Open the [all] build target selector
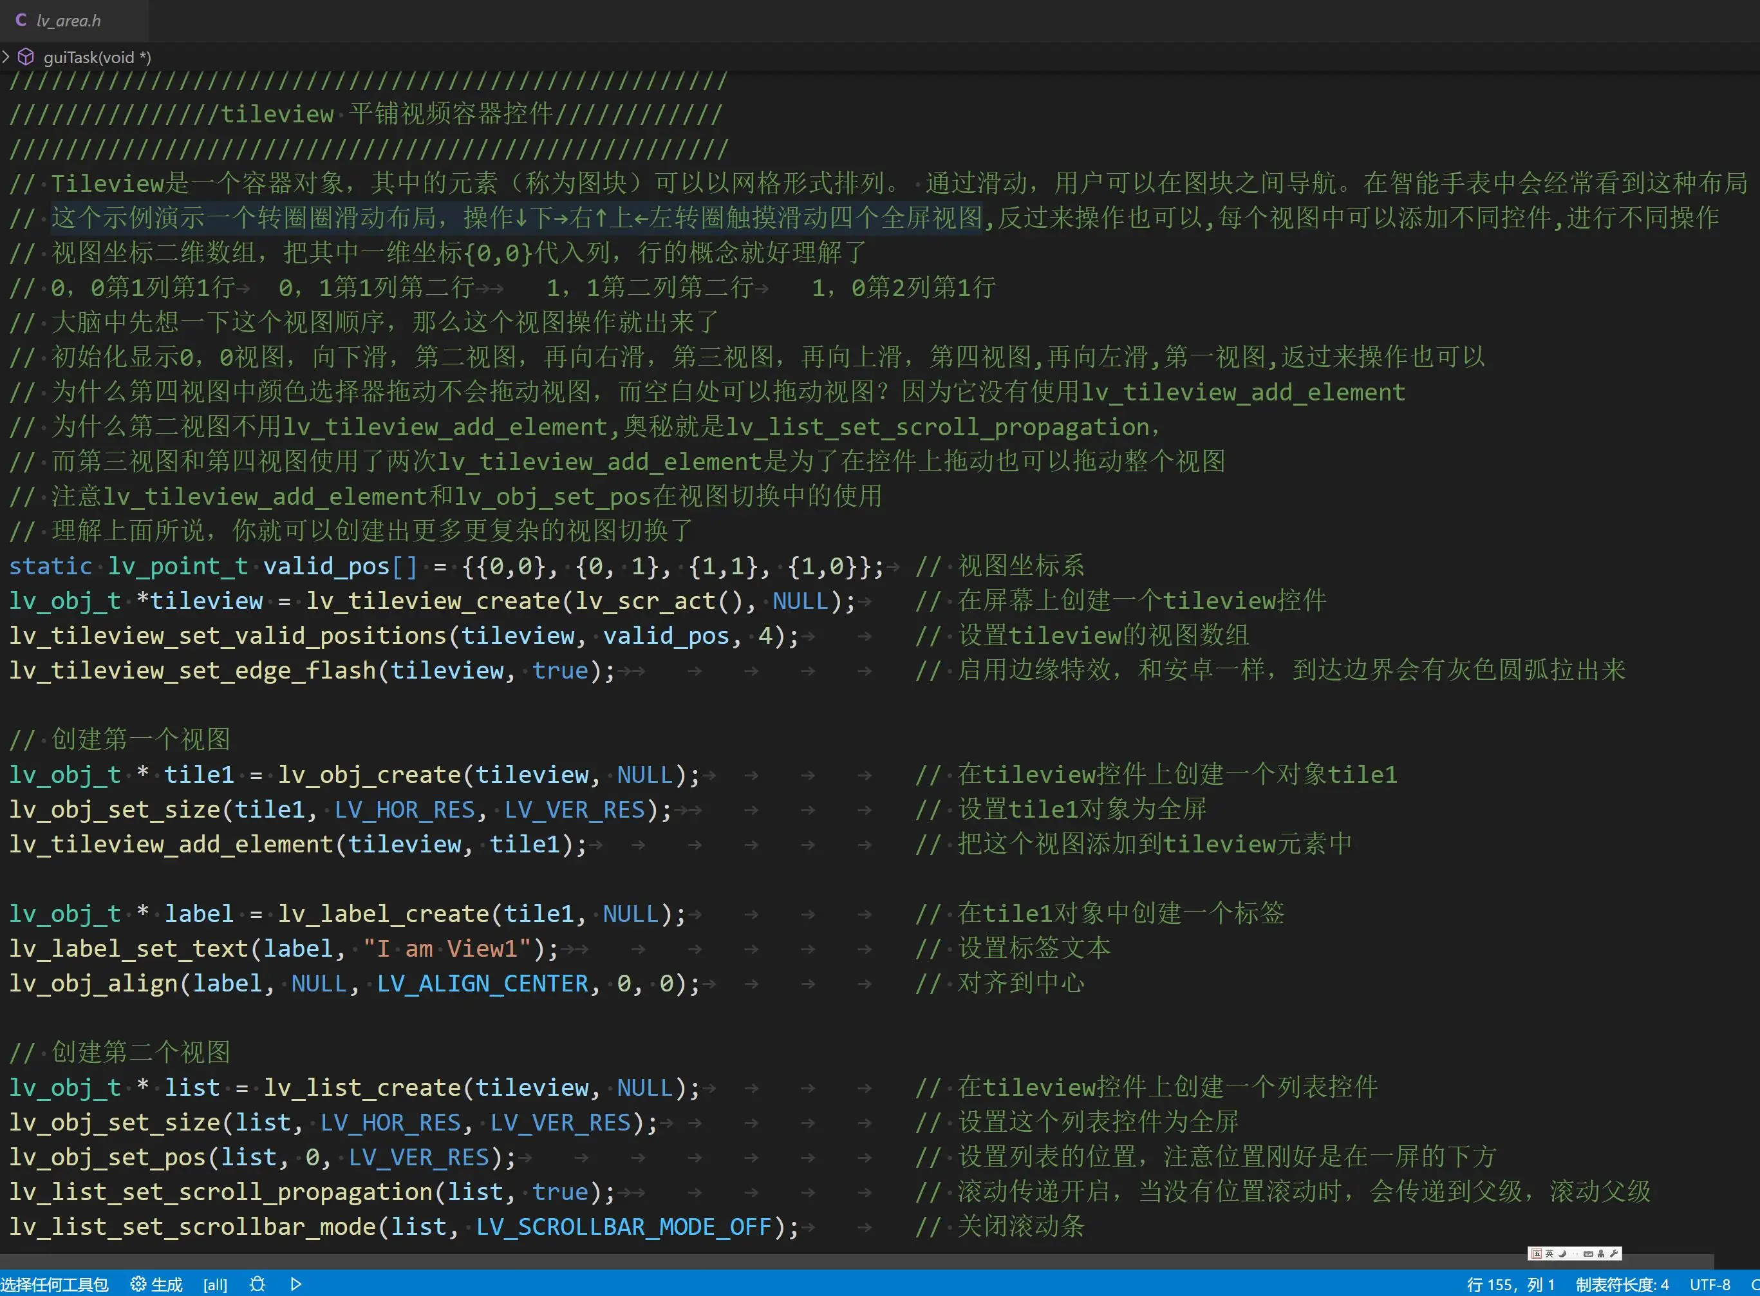 click(x=215, y=1285)
